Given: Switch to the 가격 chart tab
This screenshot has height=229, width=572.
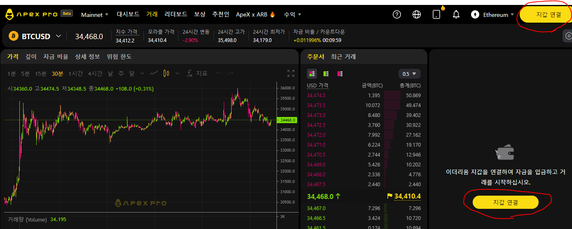Looking at the screenshot, I should [13, 56].
